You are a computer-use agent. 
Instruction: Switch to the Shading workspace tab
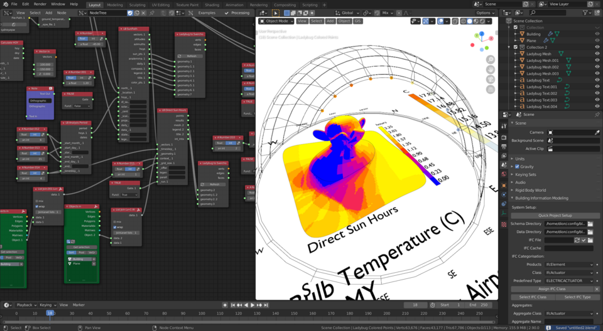(x=212, y=5)
